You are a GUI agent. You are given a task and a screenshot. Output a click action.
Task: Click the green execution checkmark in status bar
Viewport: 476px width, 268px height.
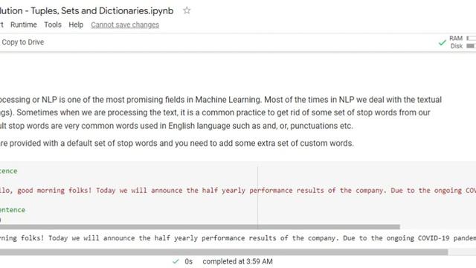[x=176, y=261]
